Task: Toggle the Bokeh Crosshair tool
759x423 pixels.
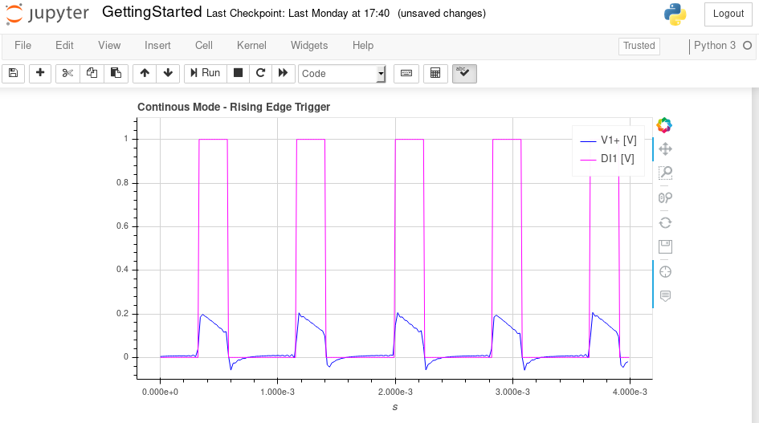Action: (x=665, y=272)
